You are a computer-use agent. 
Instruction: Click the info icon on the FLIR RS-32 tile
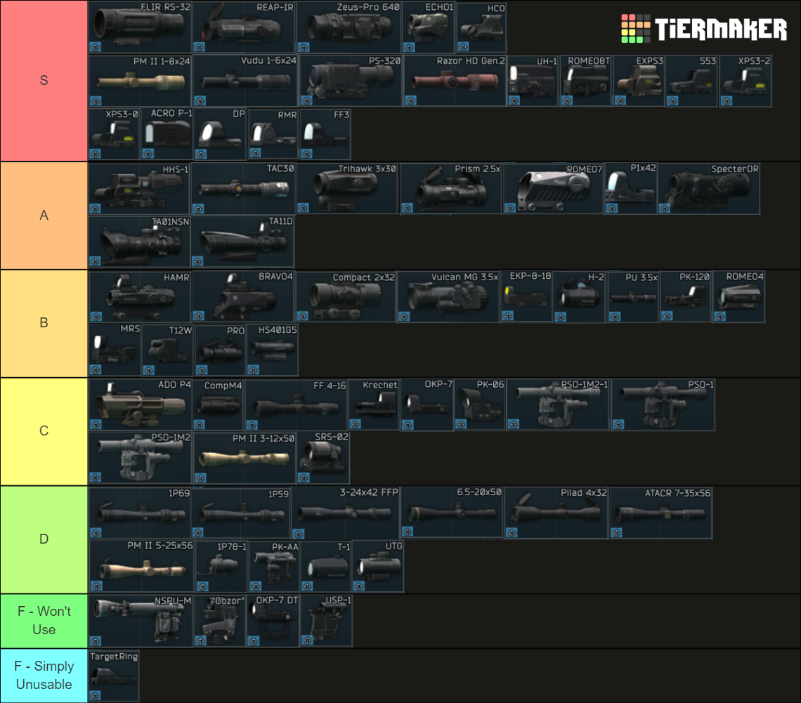[x=94, y=46]
